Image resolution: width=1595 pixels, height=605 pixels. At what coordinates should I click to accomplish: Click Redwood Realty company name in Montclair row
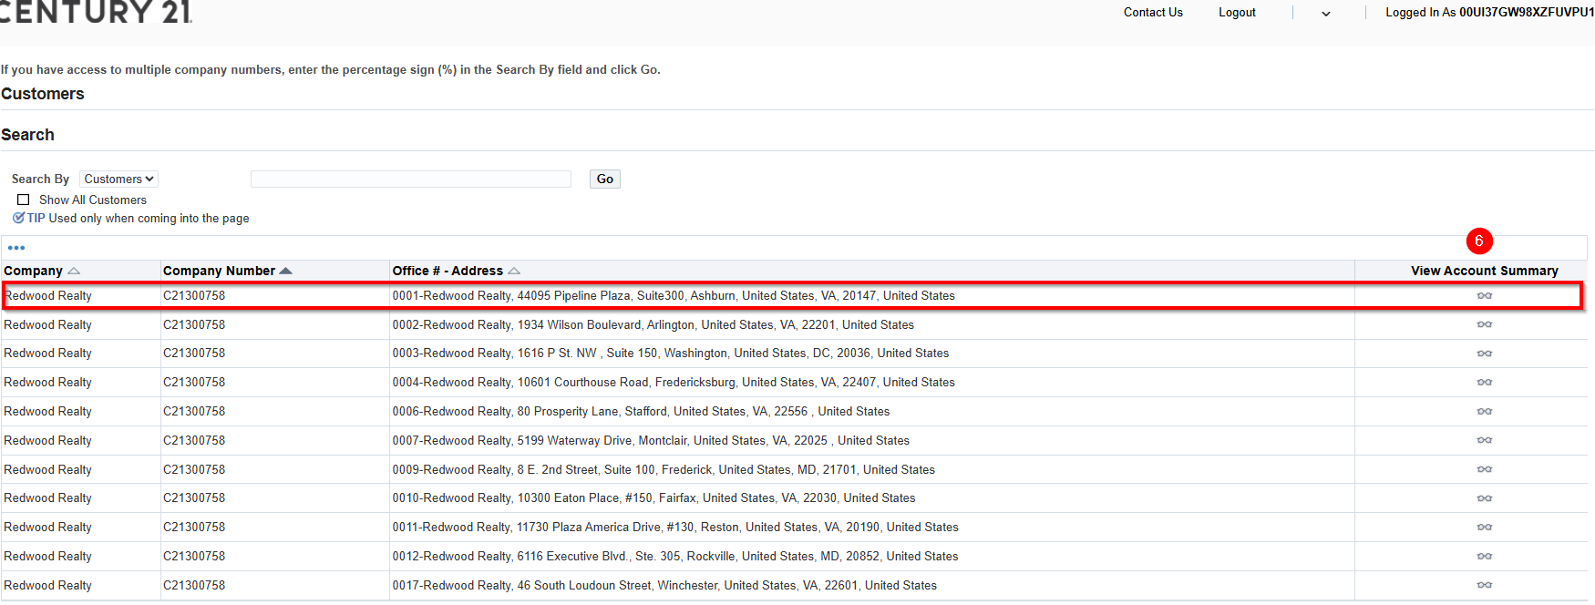47,440
